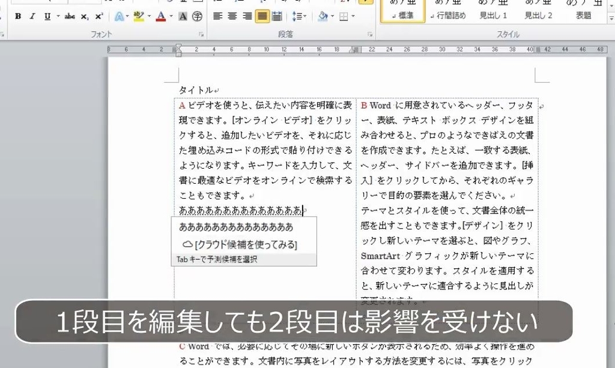Viewport: 615px width, 368px height.
Task: Click the red letter A in first column
Action: tap(182, 106)
